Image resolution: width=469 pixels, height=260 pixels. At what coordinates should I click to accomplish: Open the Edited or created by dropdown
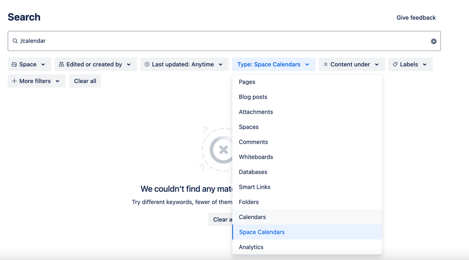tap(96, 64)
